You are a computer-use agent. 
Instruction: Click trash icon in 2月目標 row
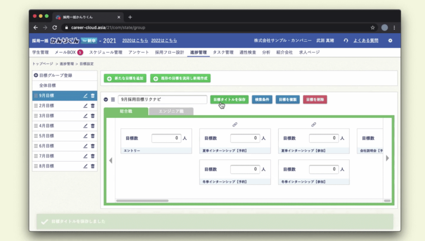[x=93, y=106]
